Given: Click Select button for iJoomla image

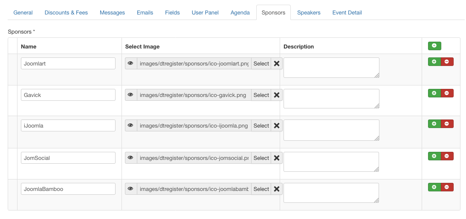Looking at the screenshot, I should point(261,125).
